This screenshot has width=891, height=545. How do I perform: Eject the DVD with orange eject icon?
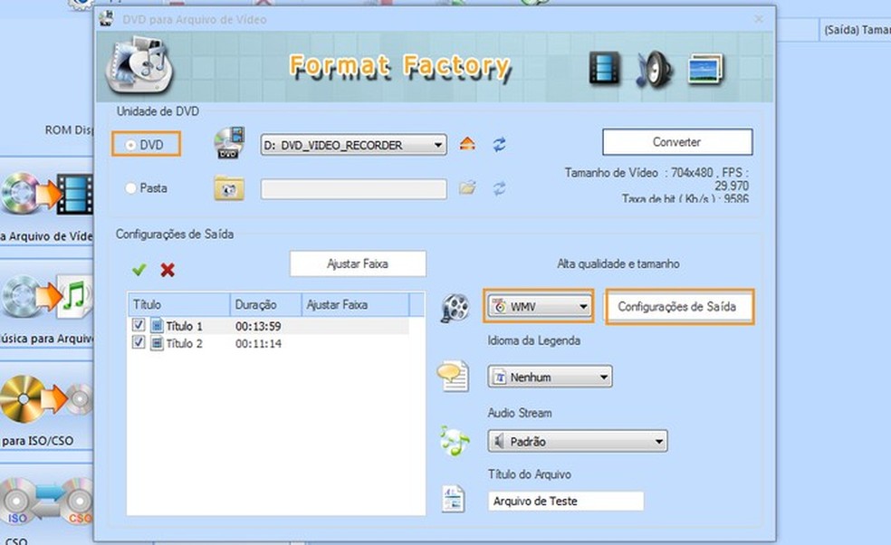[467, 144]
